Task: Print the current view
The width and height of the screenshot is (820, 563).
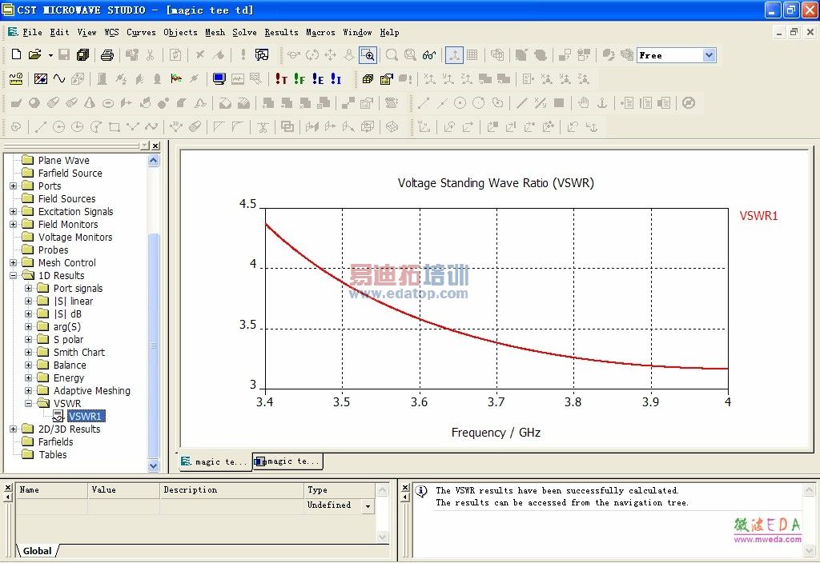Action: point(107,54)
